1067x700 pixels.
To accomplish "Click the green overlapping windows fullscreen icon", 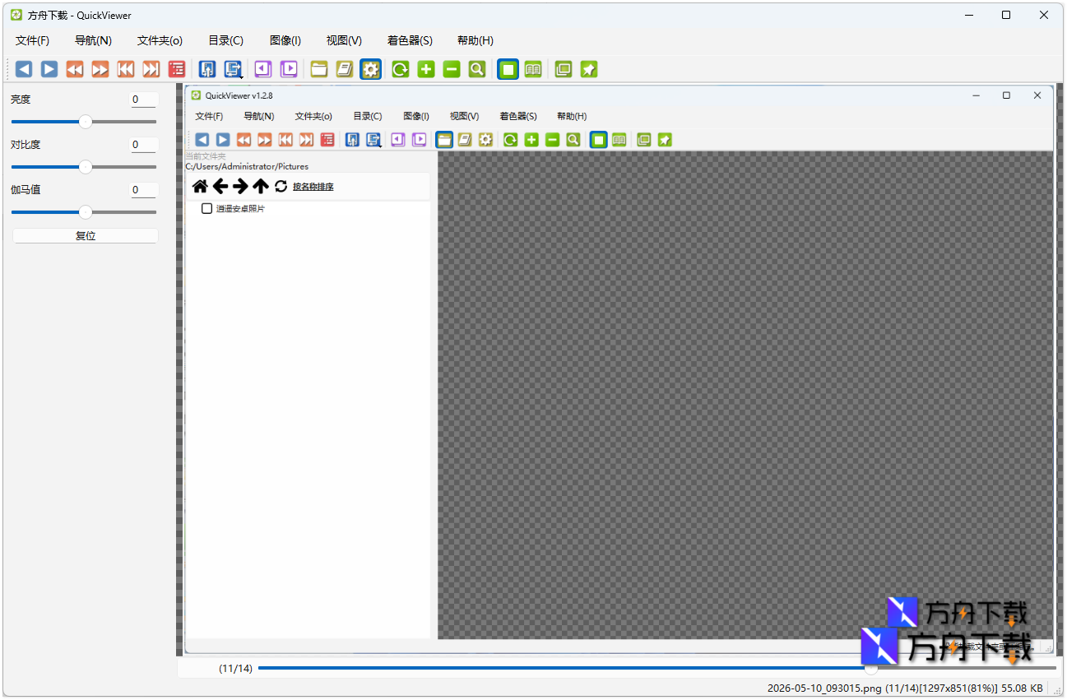I will pyautogui.click(x=564, y=69).
